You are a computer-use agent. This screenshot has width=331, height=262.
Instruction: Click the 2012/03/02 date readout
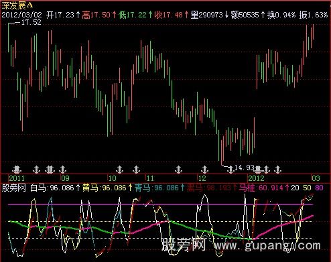click(21, 15)
